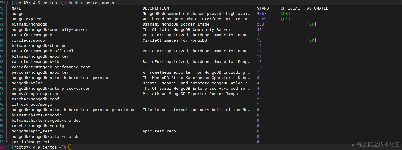Click the [OK] official marker for mongo
The image size is (402, 150).
[285, 13]
